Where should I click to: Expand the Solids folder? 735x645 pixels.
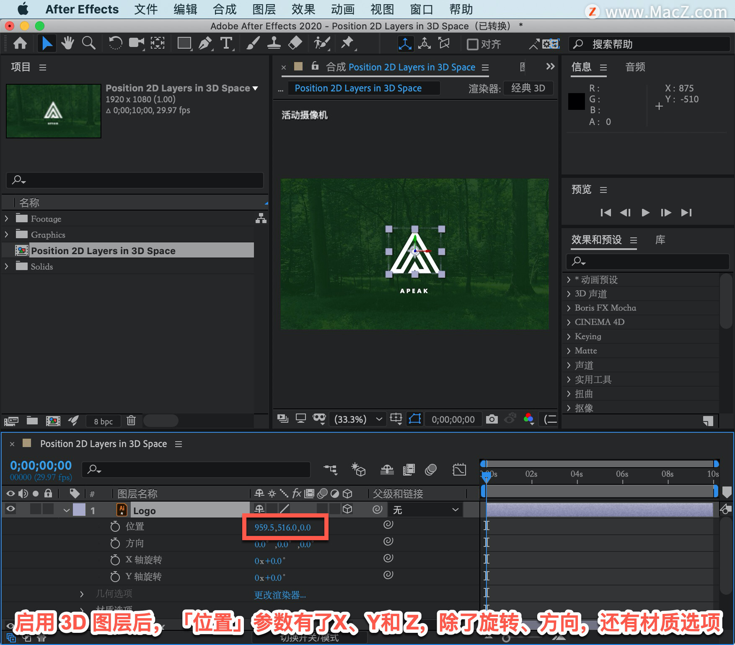coord(6,266)
